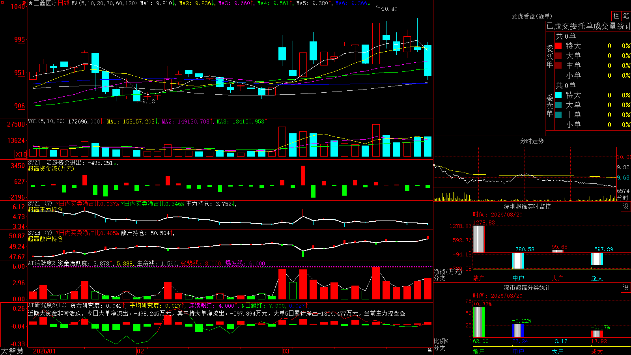Click the lock icon at the chart's bottom-right

[430, 350]
